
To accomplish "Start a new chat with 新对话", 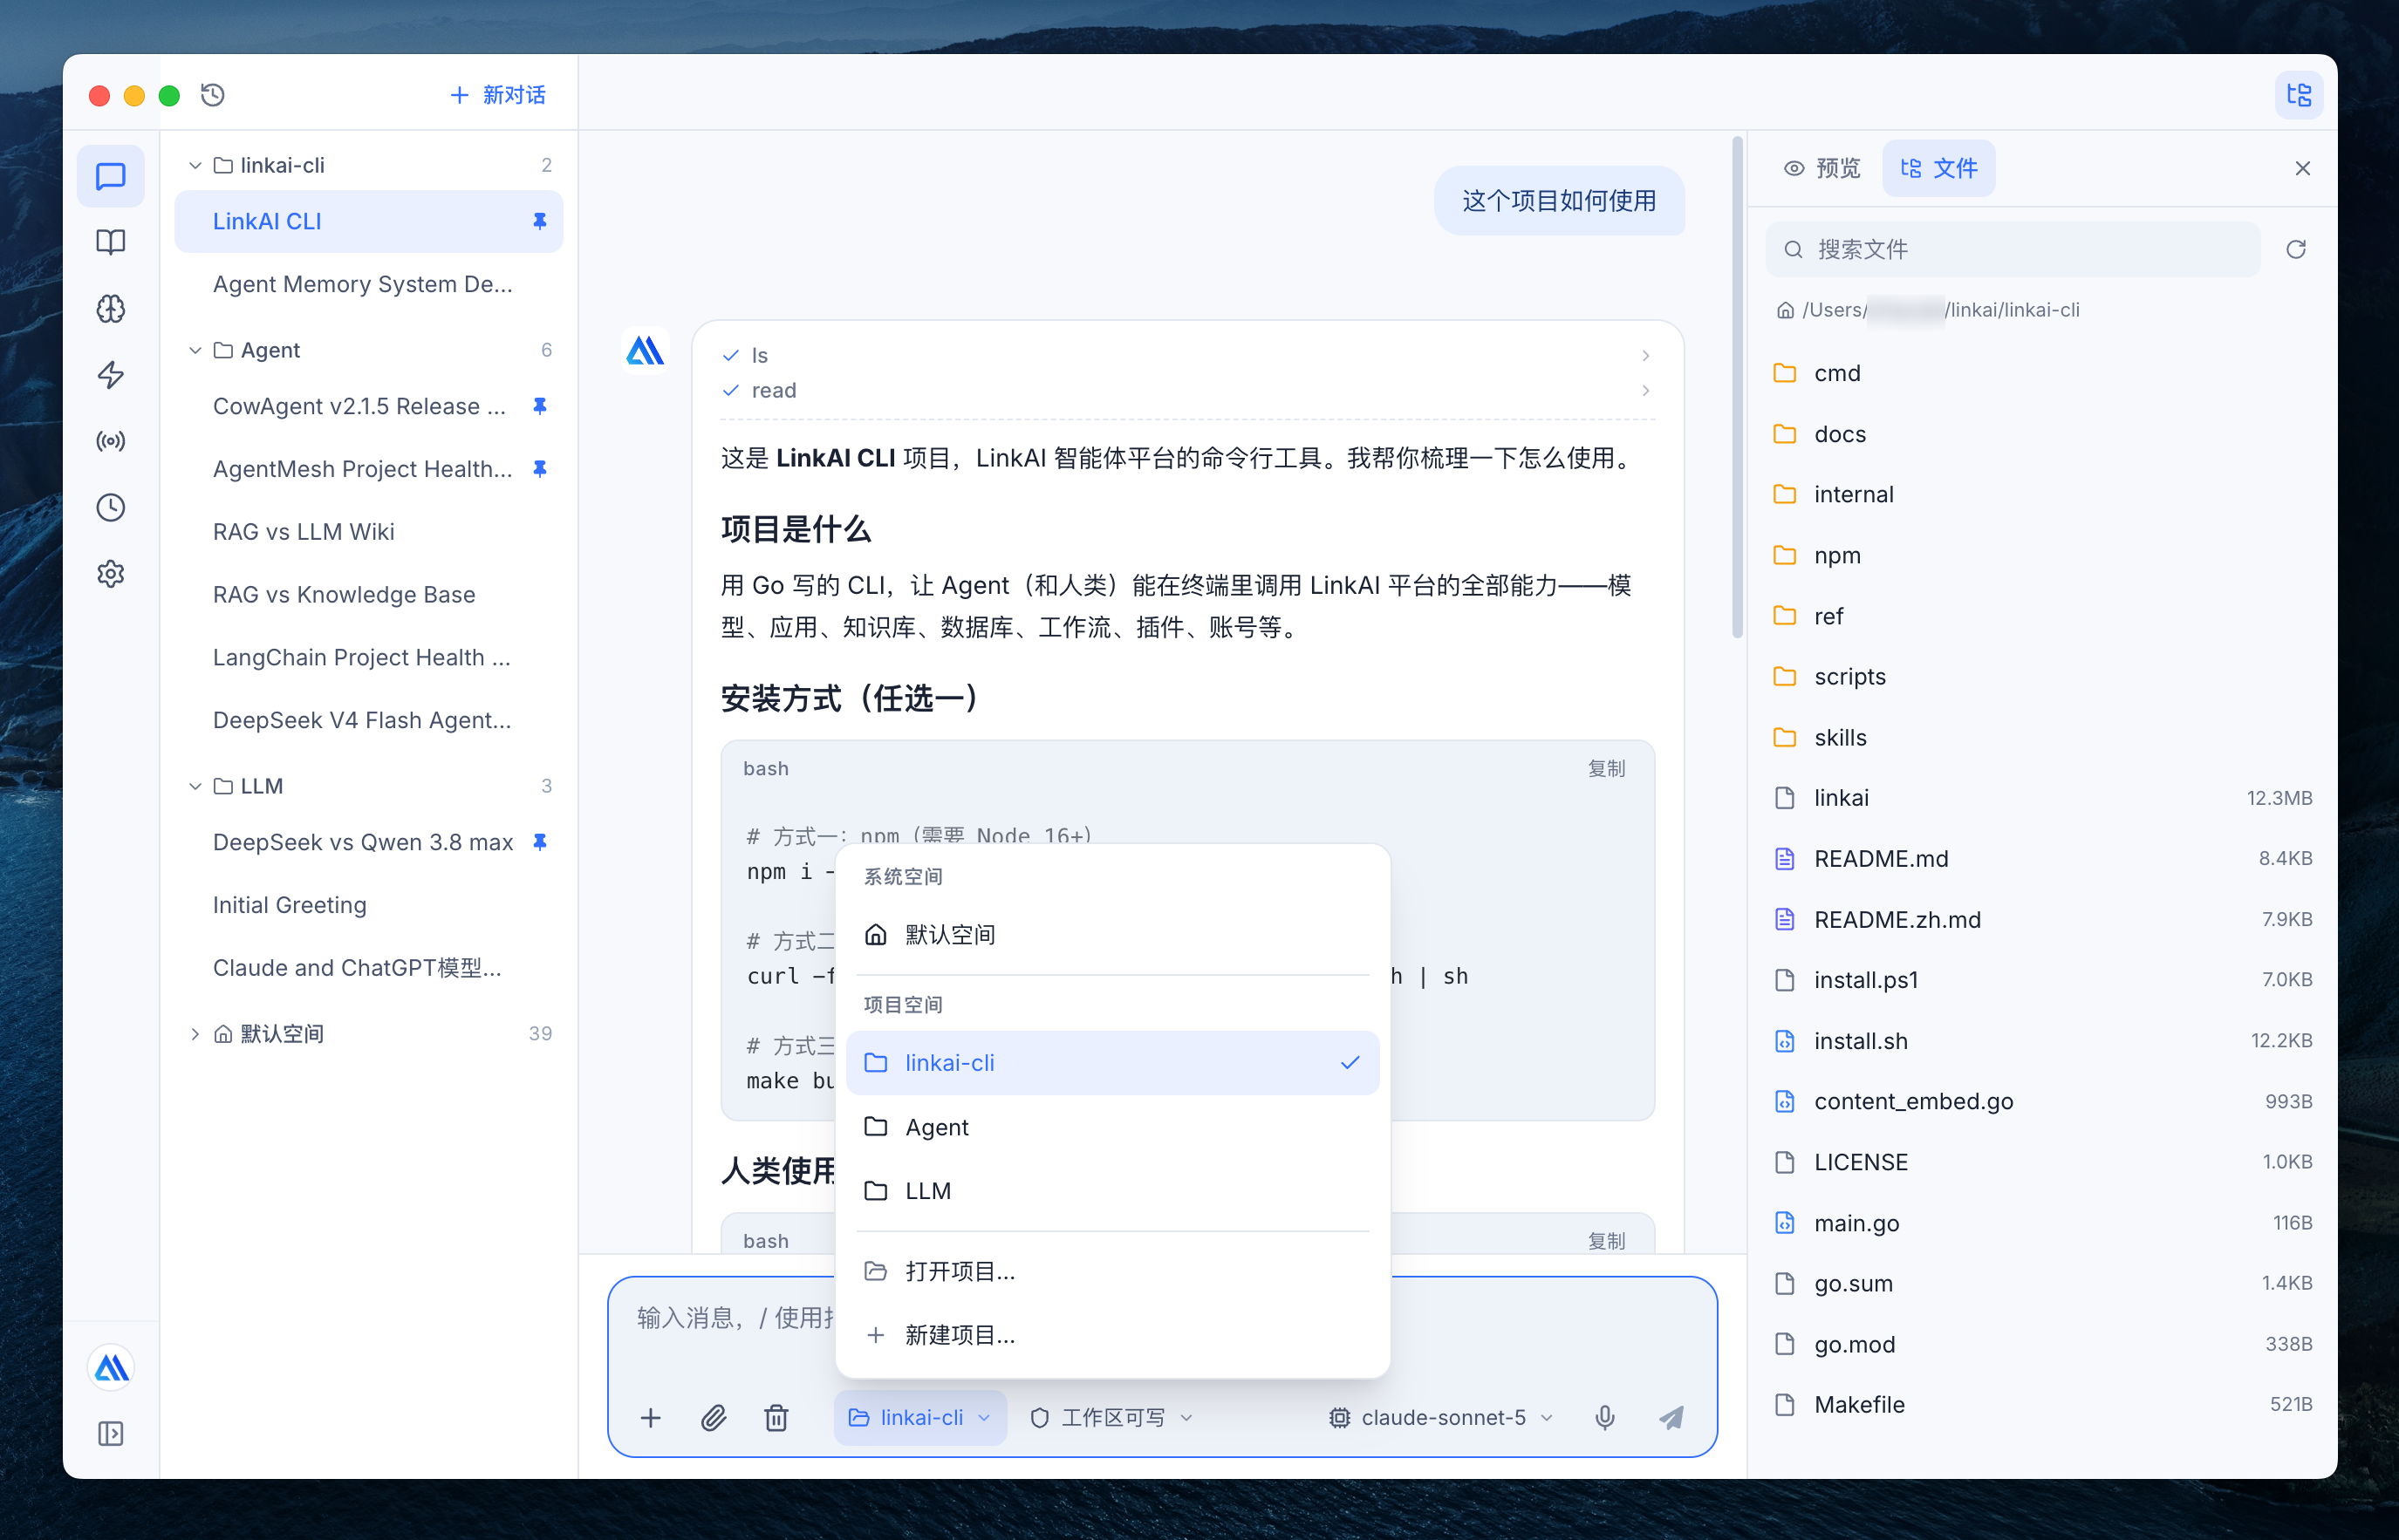I will pyautogui.click(x=497, y=95).
